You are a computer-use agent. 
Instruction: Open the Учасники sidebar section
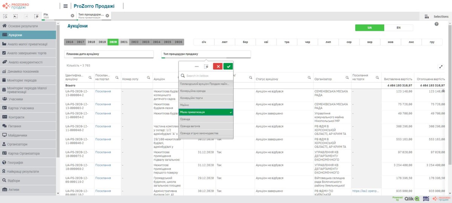[15, 99]
